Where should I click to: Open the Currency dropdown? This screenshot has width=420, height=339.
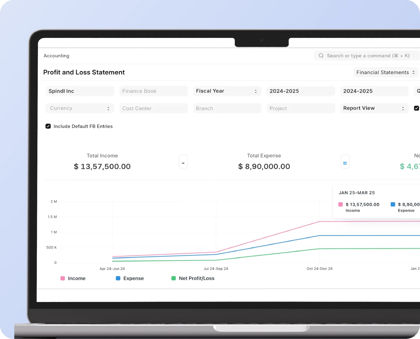80,108
